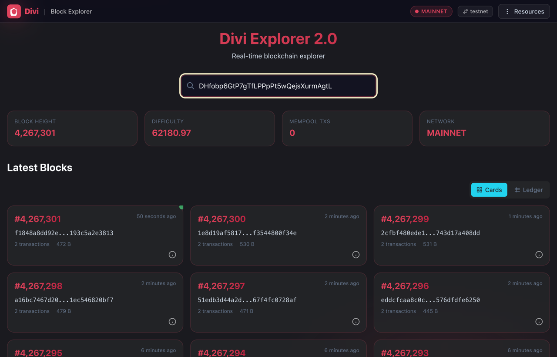Open block #4,267,295 card

pos(95,348)
